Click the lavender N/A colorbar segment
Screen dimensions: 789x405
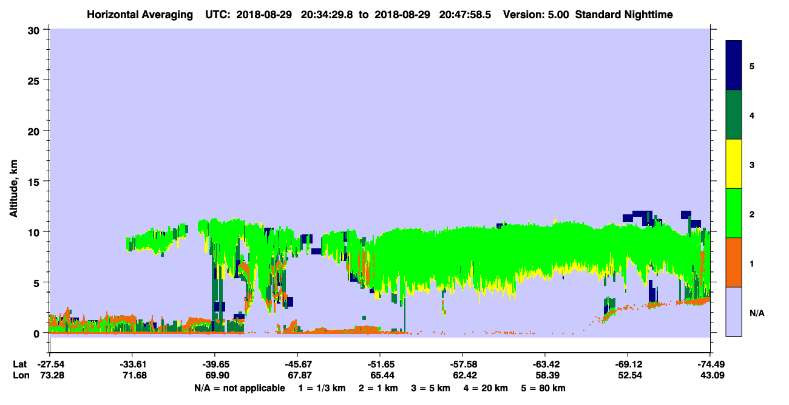[734, 311]
